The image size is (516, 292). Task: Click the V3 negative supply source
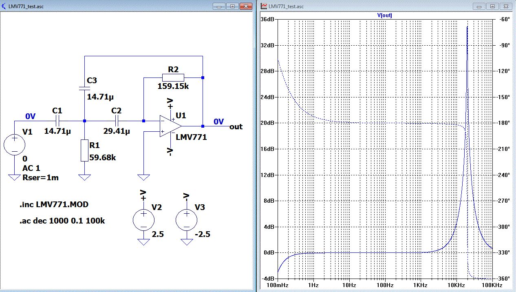187,219
